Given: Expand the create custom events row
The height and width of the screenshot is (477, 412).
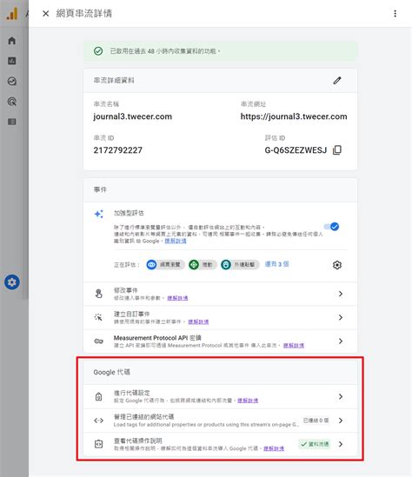Looking at the screenshot, I should pos(220,318).
